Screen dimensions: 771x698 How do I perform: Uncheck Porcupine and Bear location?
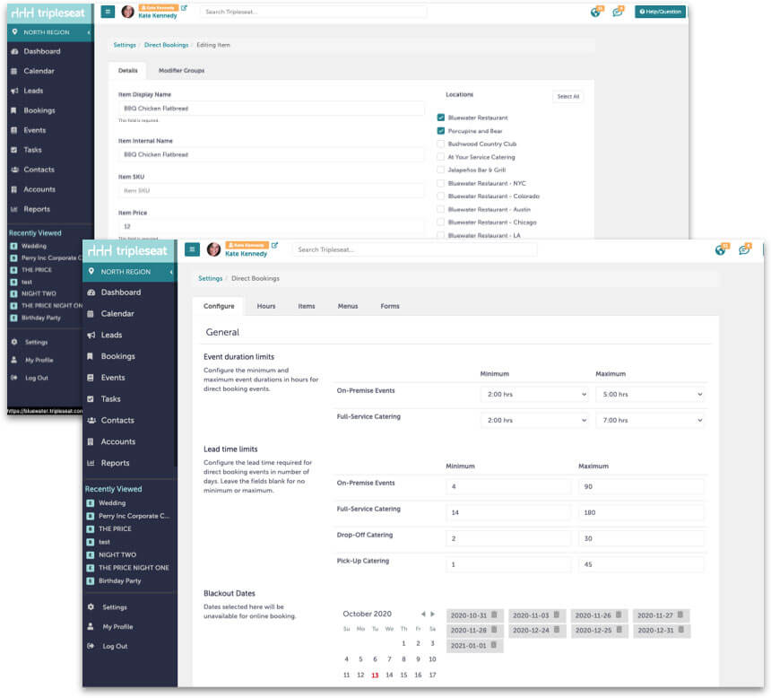(440, 131)
